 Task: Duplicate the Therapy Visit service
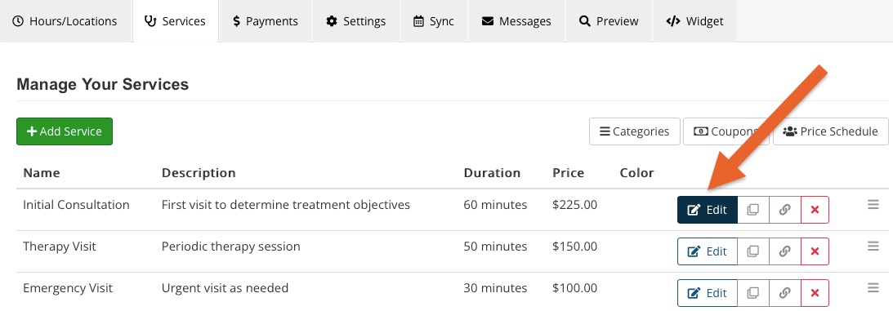coord(753,251)
